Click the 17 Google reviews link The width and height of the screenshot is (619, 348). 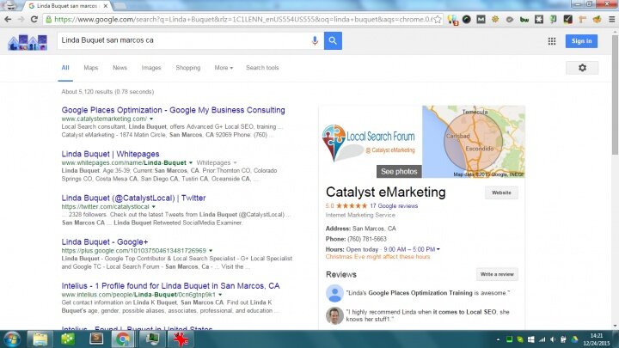click(x=394, y=206)
